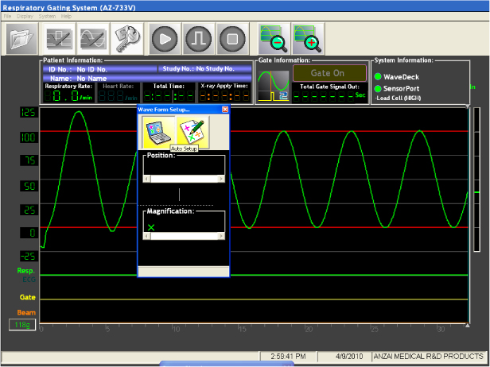This screenshot has height=367, width=490.
Task: Click the Position slider track
Action: [x=185, y=180]
